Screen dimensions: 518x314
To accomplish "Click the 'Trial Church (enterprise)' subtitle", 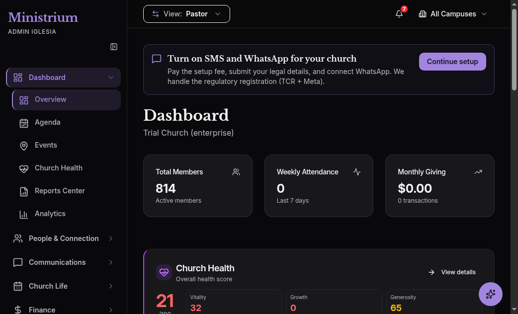I will [188, 133].
